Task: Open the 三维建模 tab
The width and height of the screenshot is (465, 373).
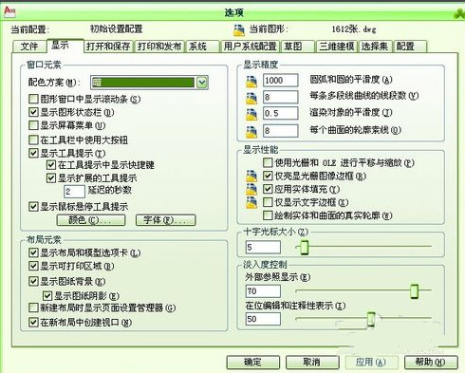Action: coord(337,47)
